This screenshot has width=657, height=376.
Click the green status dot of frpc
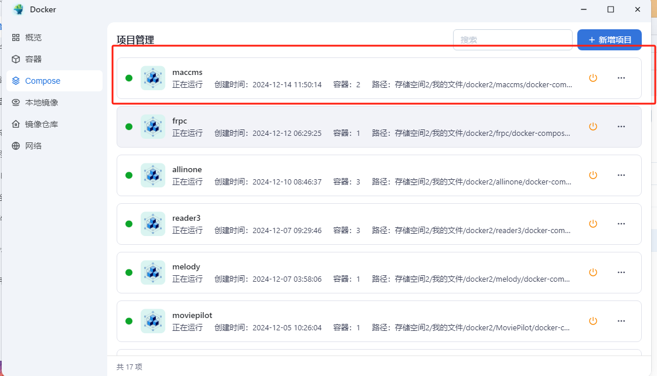tap(129, 127)
